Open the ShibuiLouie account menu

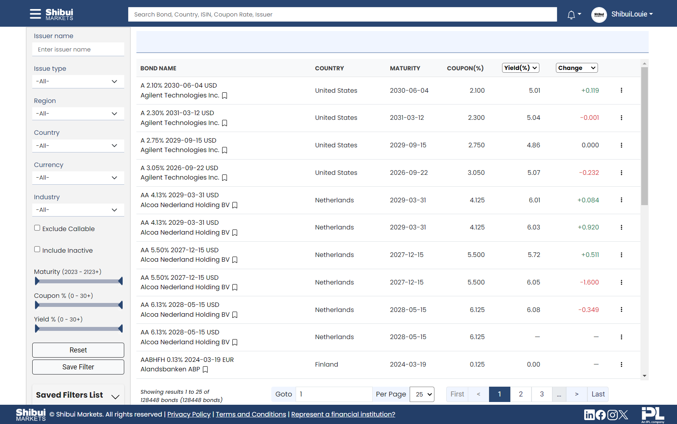coord(632,14)
